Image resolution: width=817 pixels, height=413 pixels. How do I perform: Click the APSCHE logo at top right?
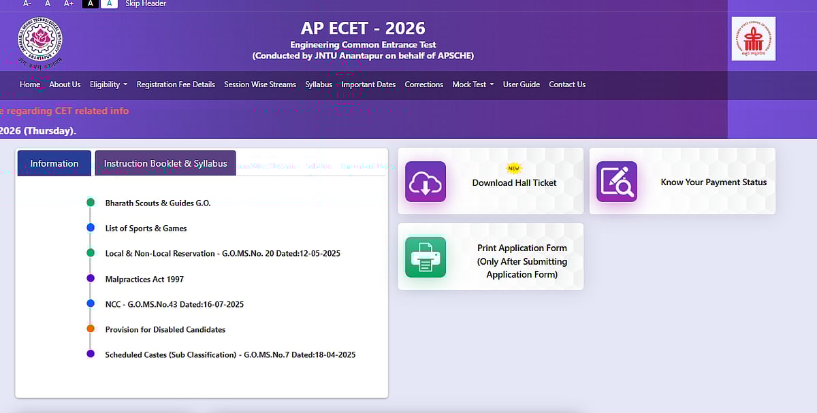point(753,39)
